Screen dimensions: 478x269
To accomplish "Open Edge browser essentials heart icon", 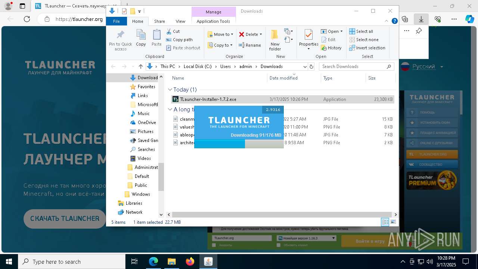I will [437, 19].
